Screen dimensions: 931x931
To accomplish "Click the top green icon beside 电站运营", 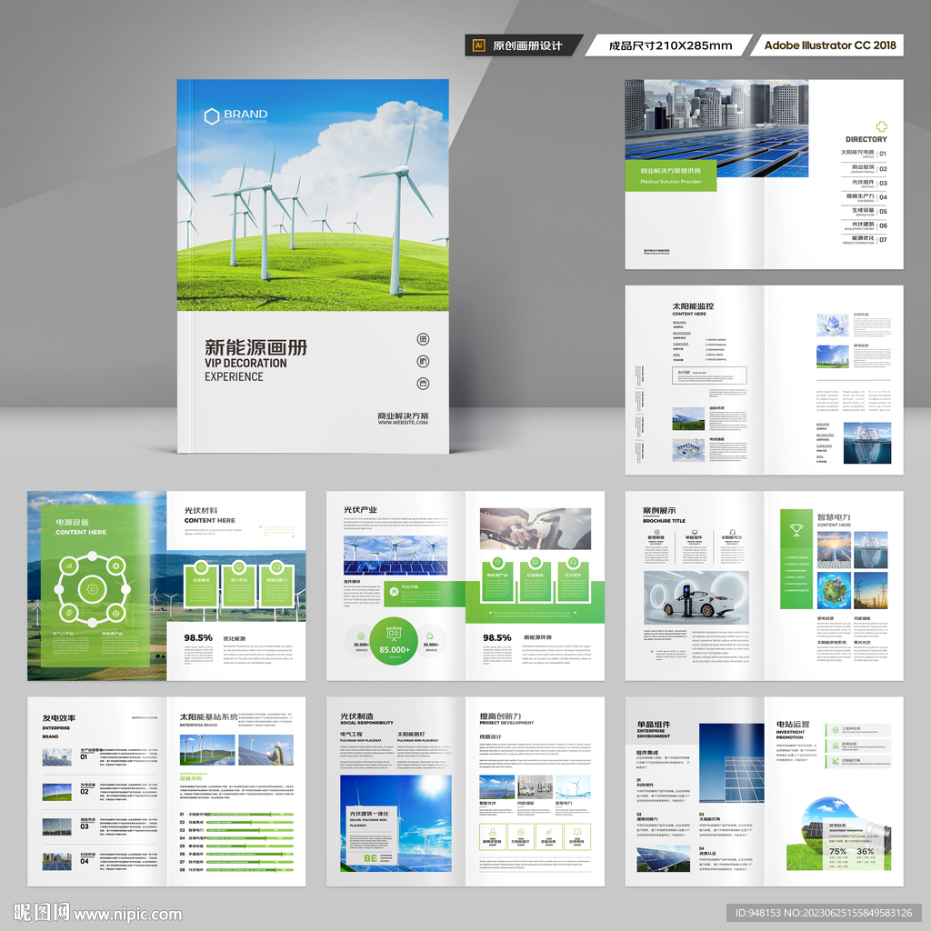I will click(835, 730).
